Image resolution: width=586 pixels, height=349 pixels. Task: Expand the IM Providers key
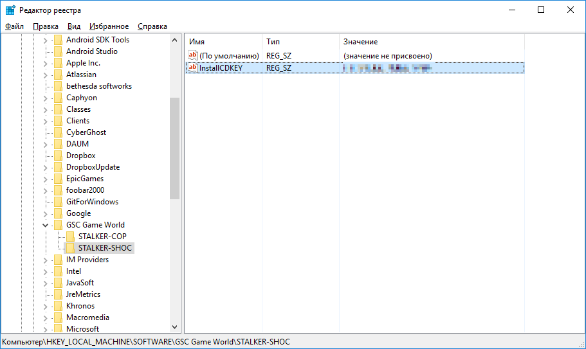tap(45, 260)
